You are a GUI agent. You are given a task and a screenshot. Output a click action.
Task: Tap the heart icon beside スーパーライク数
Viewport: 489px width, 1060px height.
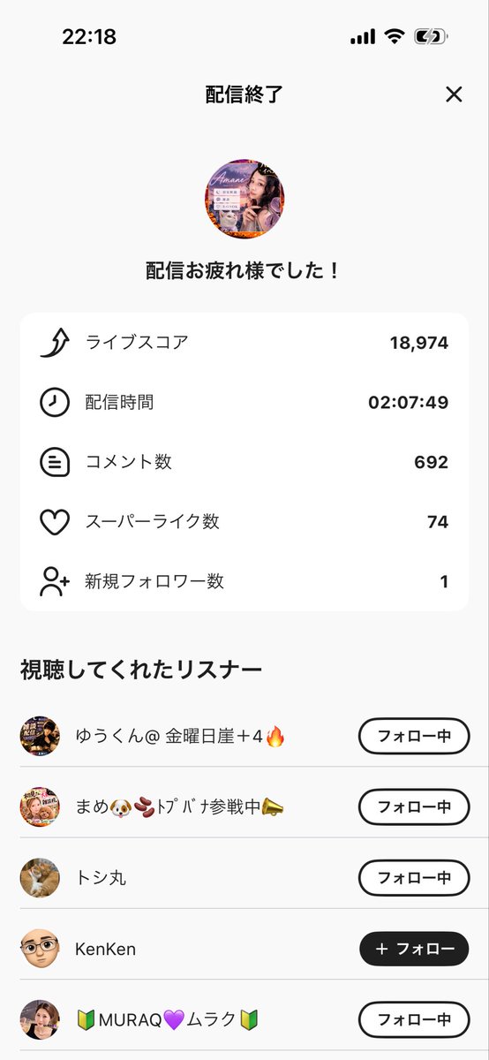(x=55, y=522)
